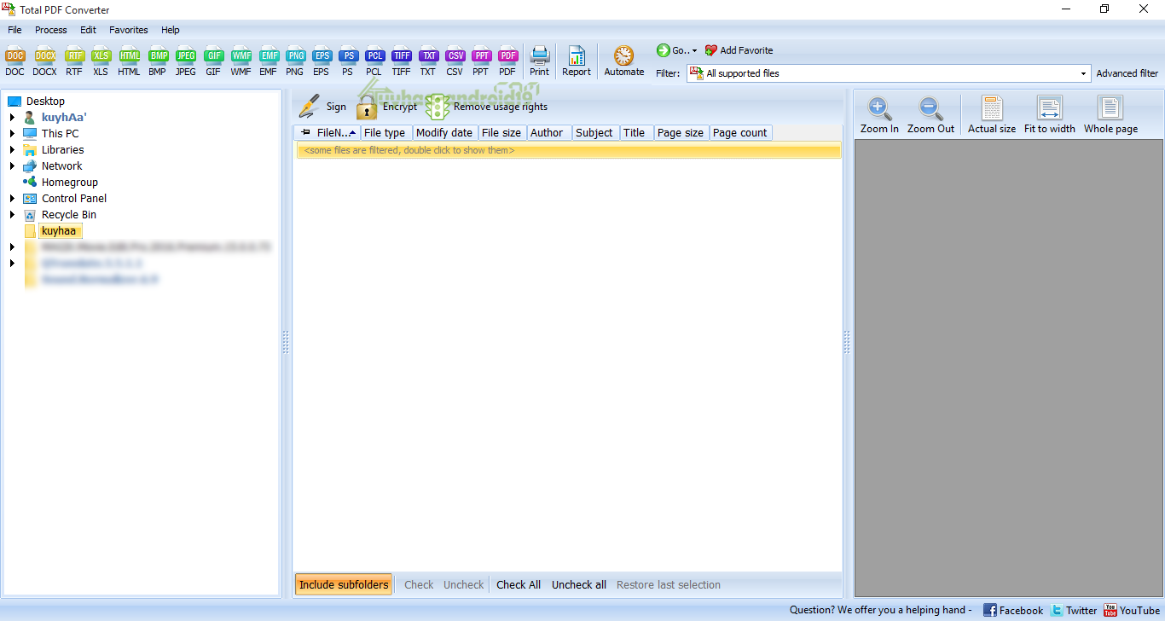Expand the Libraries node
Viewport: 1165px width, 621px height.
pos(13,149)
